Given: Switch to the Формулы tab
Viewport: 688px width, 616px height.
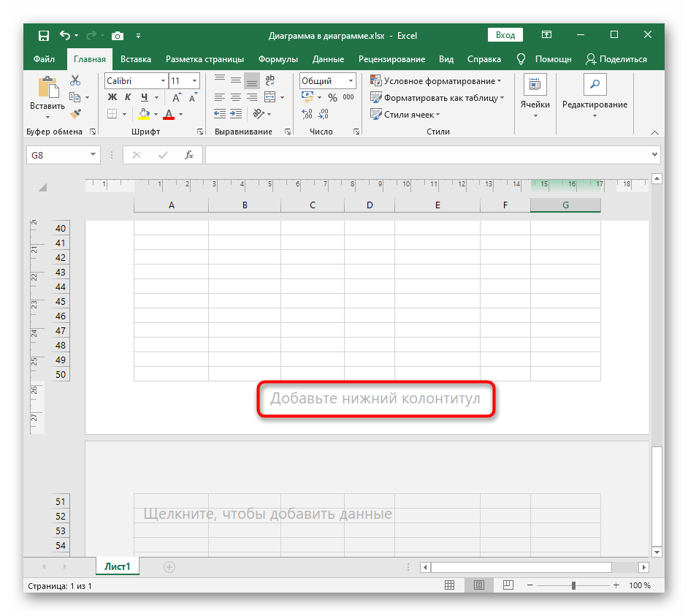Looking at the screenshot, I should (x=278, y=59).
